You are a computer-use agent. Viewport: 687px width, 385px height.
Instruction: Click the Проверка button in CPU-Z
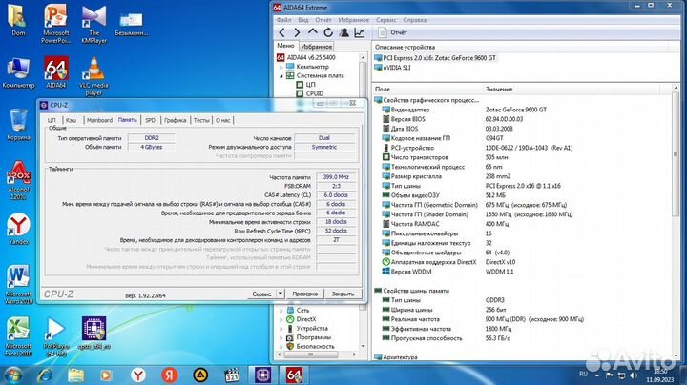305,294
